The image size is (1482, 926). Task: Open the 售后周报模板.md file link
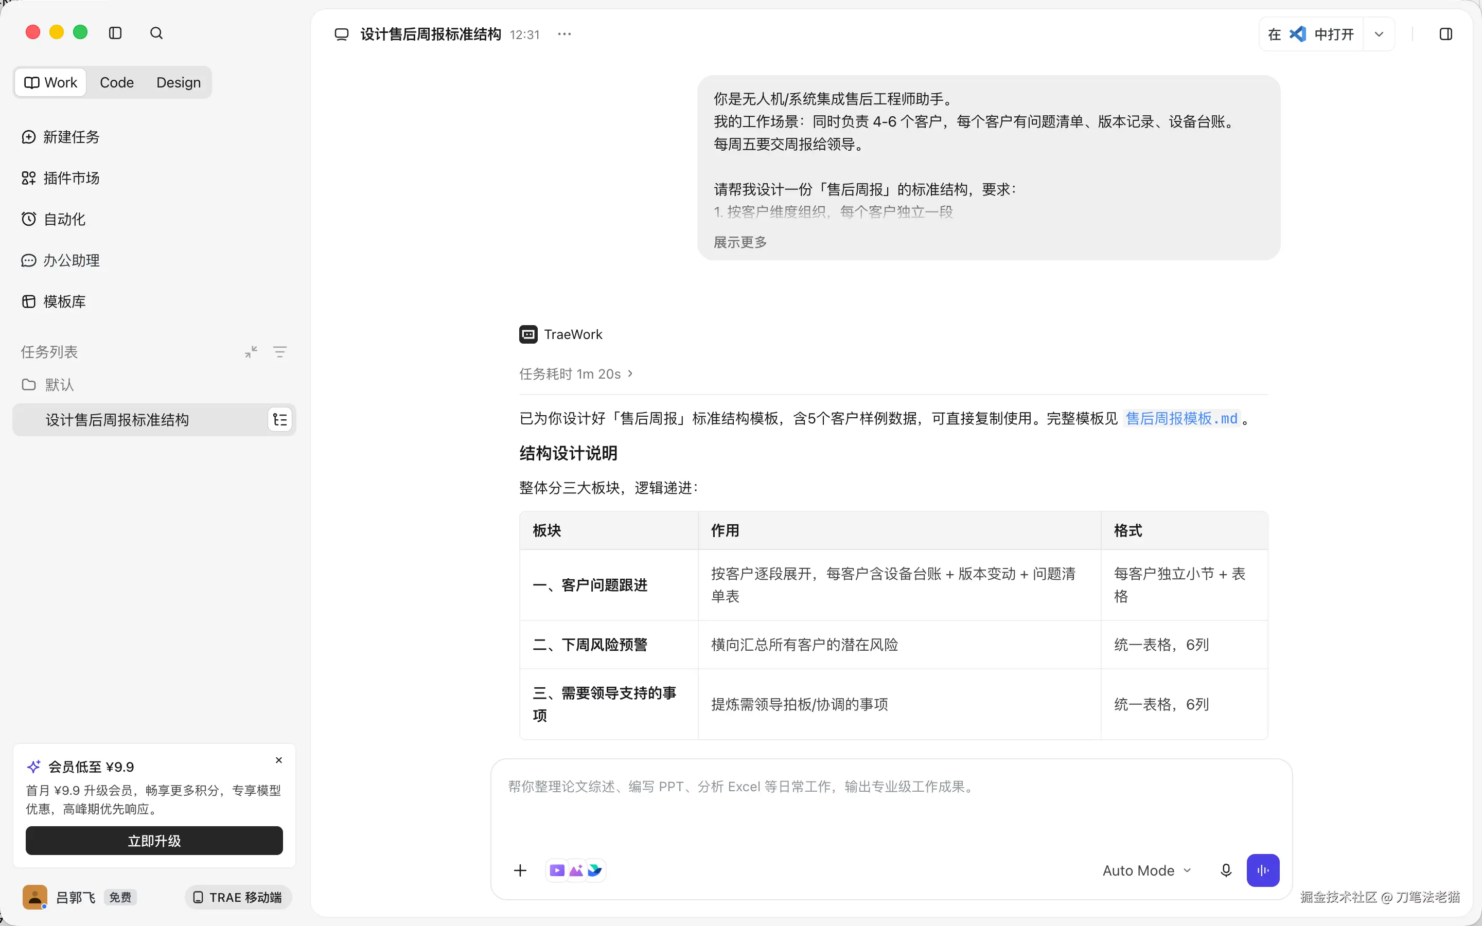[1181, 418]
